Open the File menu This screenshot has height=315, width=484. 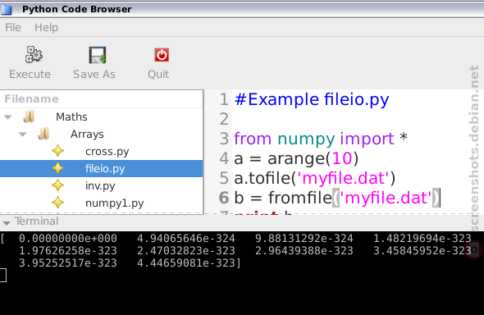pos(13,27)
